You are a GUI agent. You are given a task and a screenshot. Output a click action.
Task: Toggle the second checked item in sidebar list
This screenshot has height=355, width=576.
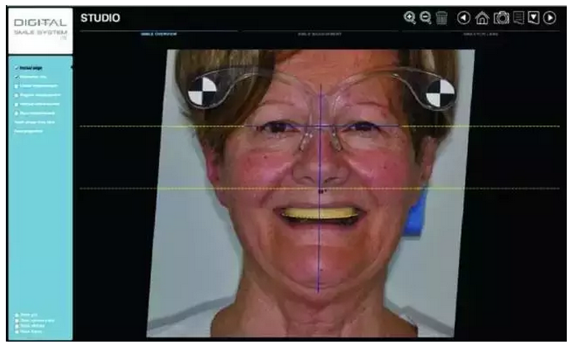[17, 76]
